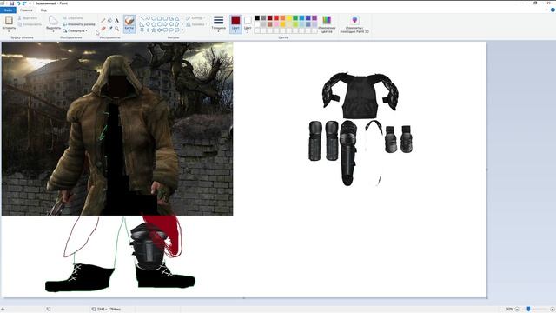Click the help question mark icon
Screen dimensions: 556x313
click(553, 10)
